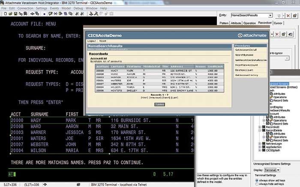Expand the CICSSplash tree node

[260, 150]
